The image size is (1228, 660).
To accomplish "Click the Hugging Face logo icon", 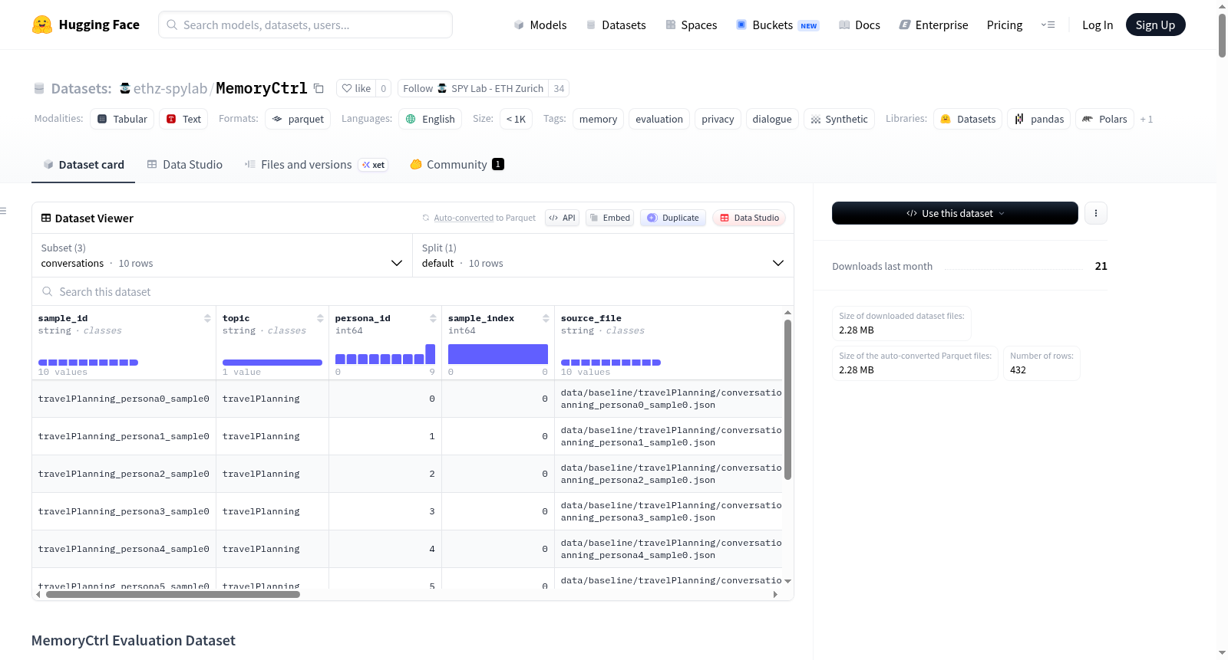I will (42, 25).
